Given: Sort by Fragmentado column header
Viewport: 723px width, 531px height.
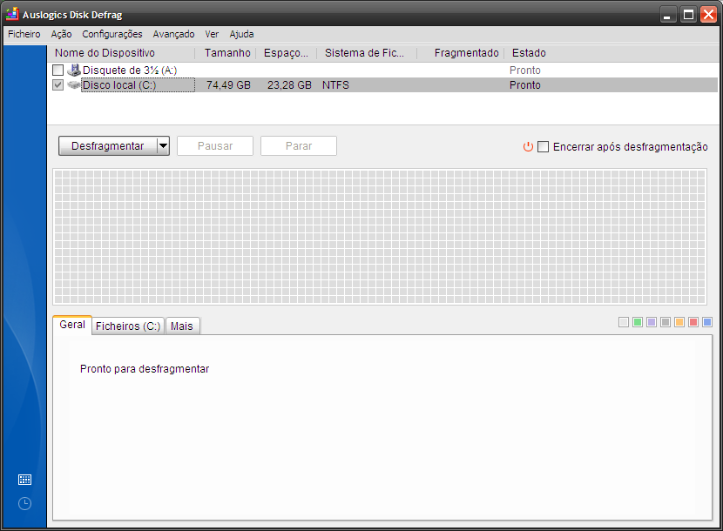Looking at the screenshot, I should [461, 53].
